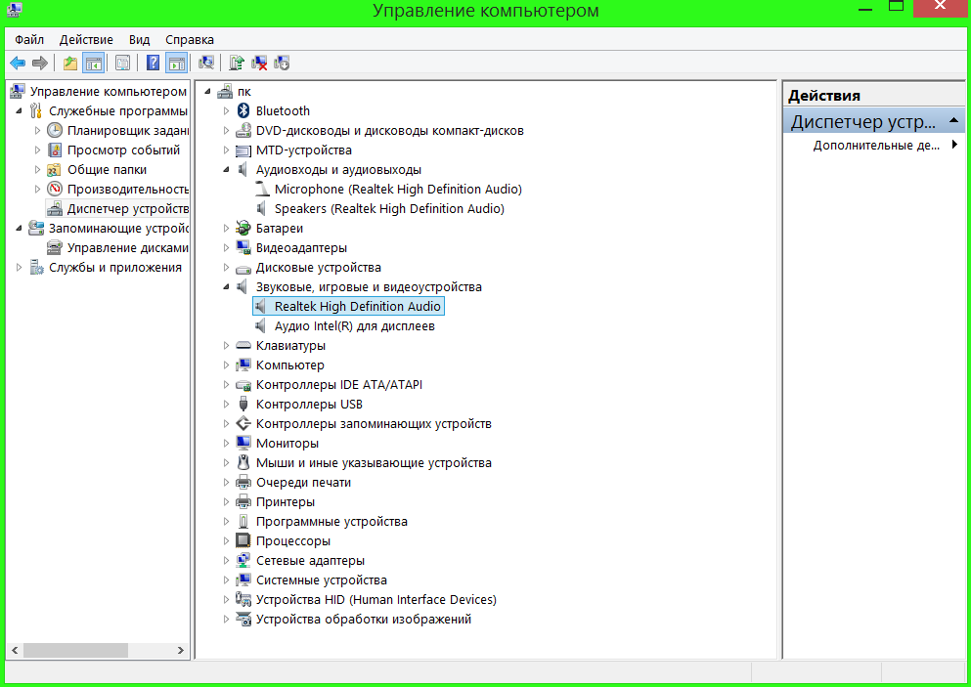Image resolution: width=971 pixels, height=687 pixels.
Task: Select Speakers (Realtek High Definition Audio)
Action: click(x=389, y=209)
